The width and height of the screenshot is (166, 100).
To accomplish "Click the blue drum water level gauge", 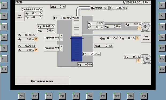I will [77, 49].
